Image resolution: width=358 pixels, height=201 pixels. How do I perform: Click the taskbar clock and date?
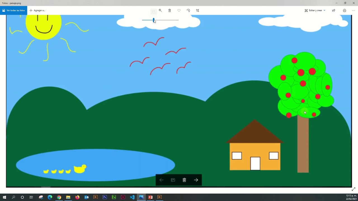click(x=351, y=197)
